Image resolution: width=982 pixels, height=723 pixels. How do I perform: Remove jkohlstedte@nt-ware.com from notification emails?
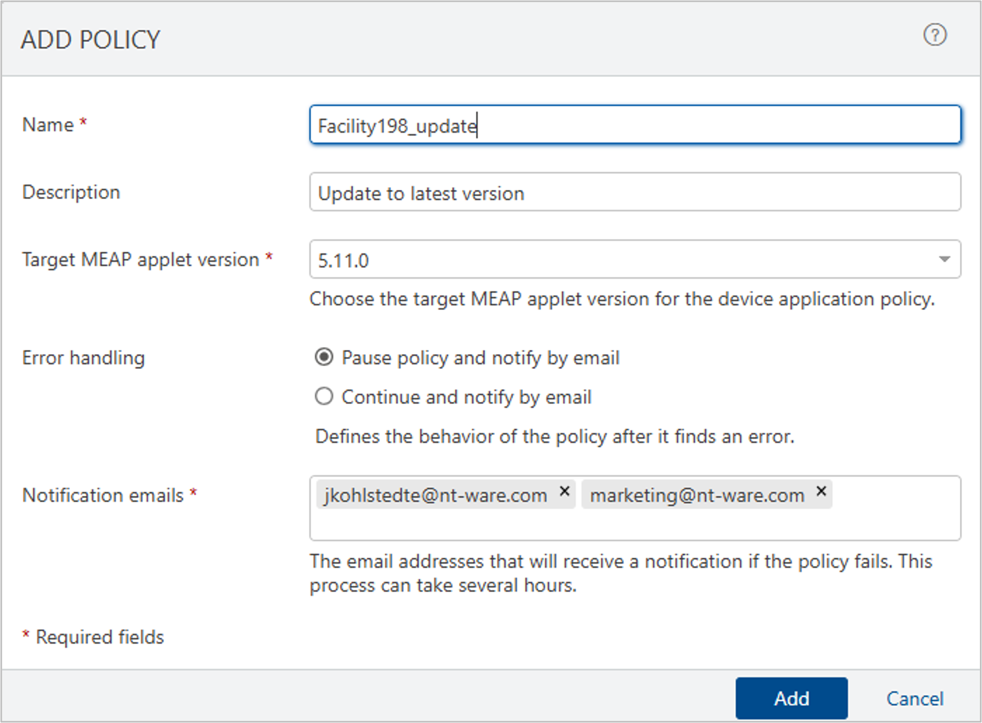pos(564,491)
